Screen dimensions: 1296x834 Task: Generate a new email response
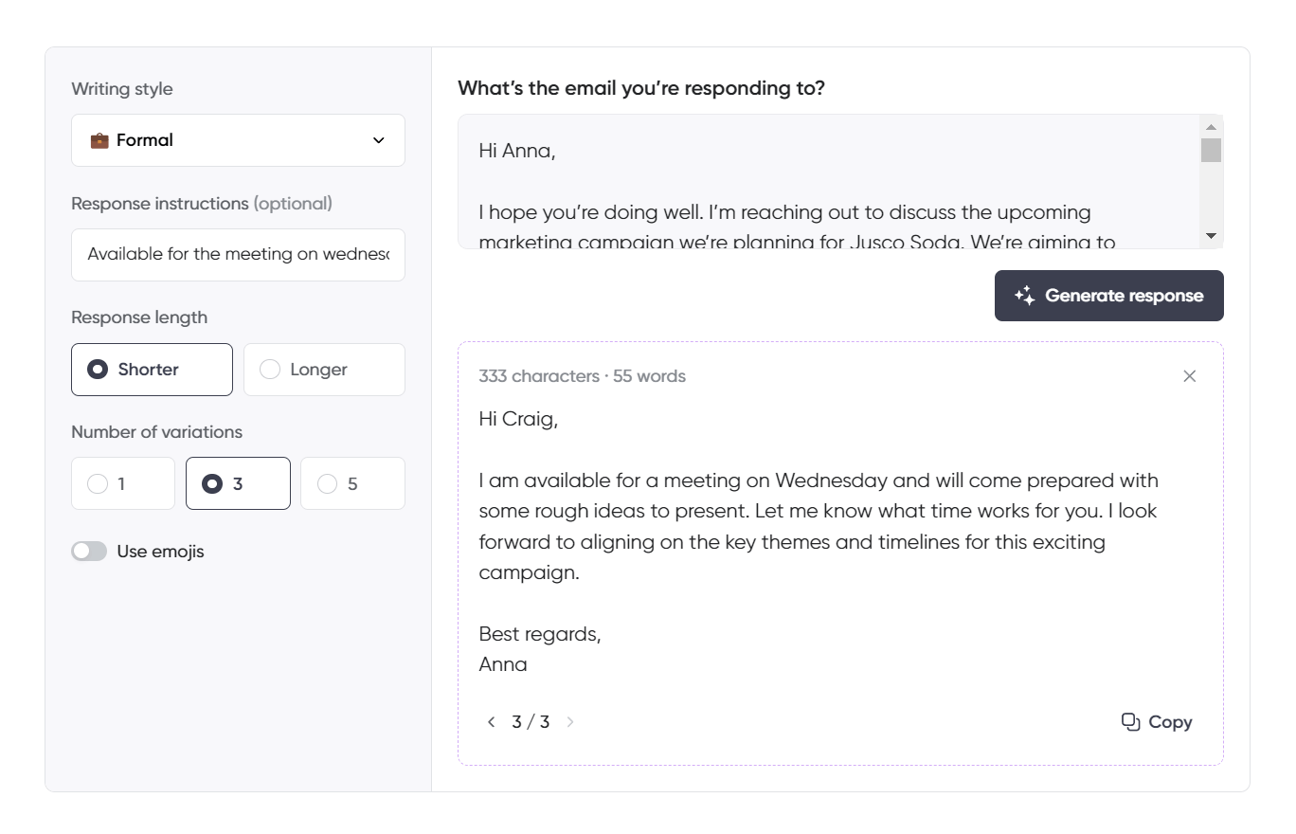pyautogui.click(x=1108, y=295)
